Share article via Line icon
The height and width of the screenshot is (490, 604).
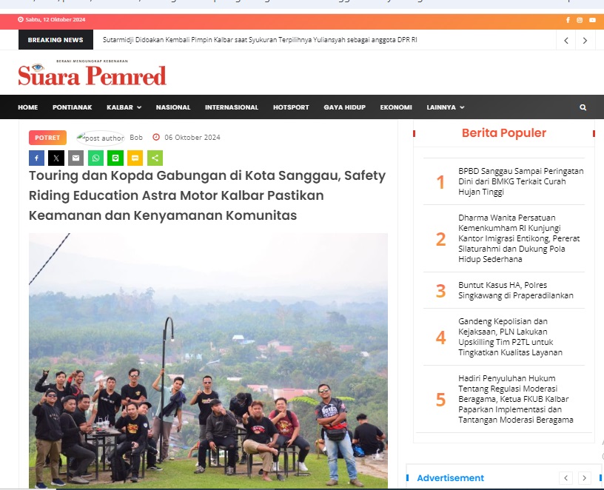115,158
